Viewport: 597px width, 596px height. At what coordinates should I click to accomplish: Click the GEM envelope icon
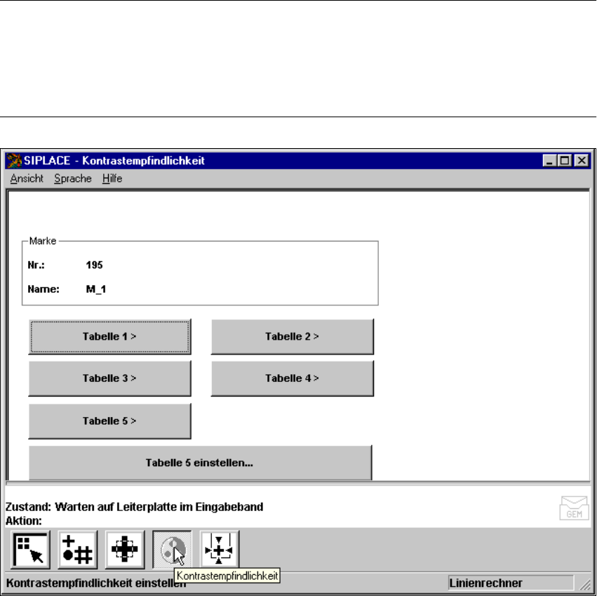coord(574,508)
